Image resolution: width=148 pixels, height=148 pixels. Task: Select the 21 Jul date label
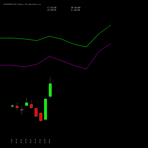click(21, 141)
